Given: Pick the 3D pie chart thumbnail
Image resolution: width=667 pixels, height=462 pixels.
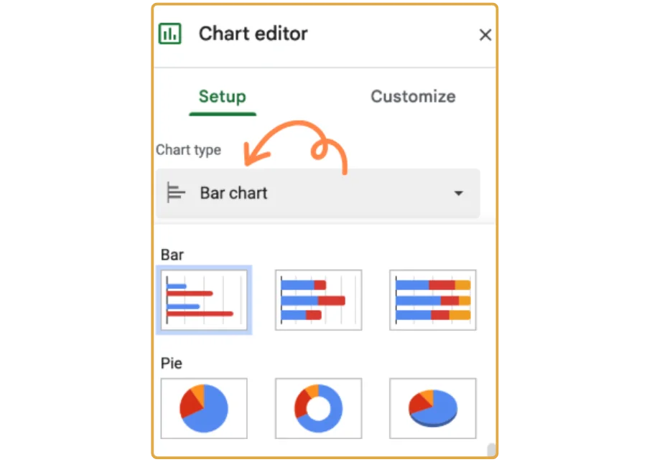Looking at the screenshot, I should (x=432, y=408).
